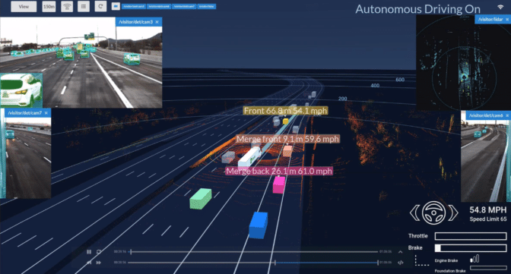The width and height of the screenshot is (511, 274).
Task: Click the fast-forward icon
Action: coord(99,263)
